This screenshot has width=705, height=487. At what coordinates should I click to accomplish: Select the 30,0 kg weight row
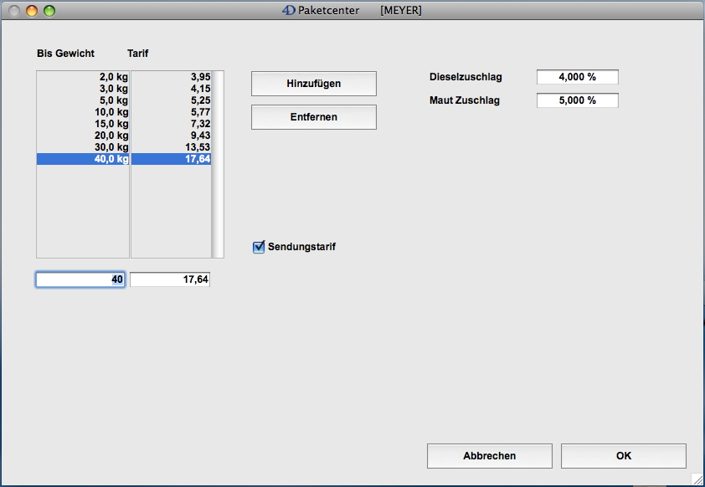(x=83, y=147)
